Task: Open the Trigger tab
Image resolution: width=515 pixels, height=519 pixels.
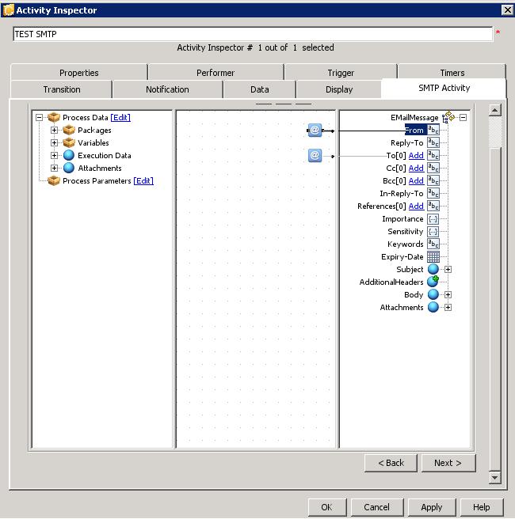Action: (341, 73)
